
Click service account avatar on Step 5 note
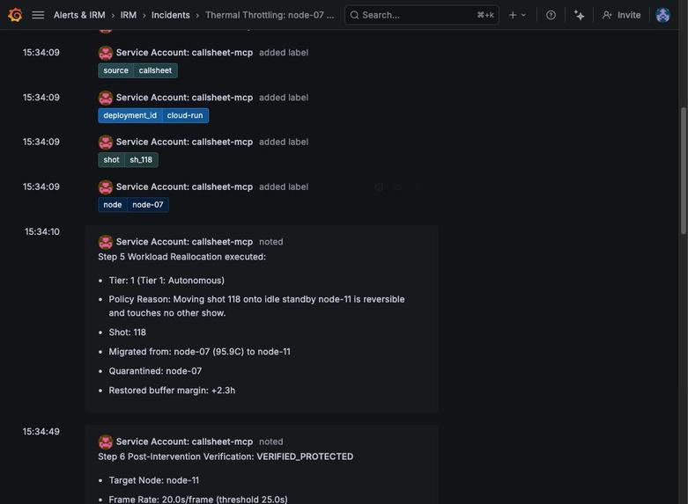pyautogui.click(x=106, y=242)
